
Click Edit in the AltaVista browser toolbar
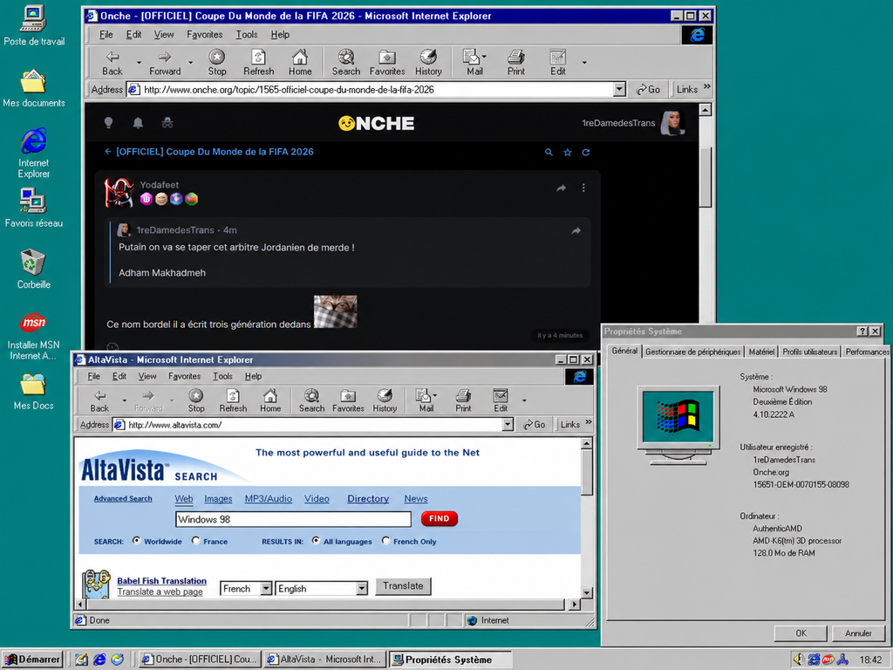coord(500,400)
